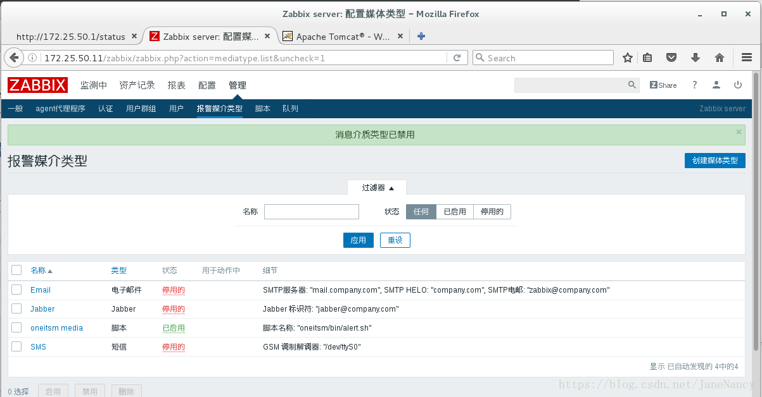The width and height of the screenshot is (762, 397).
Task: Open site information icon in URL bar
Action: 32,58
